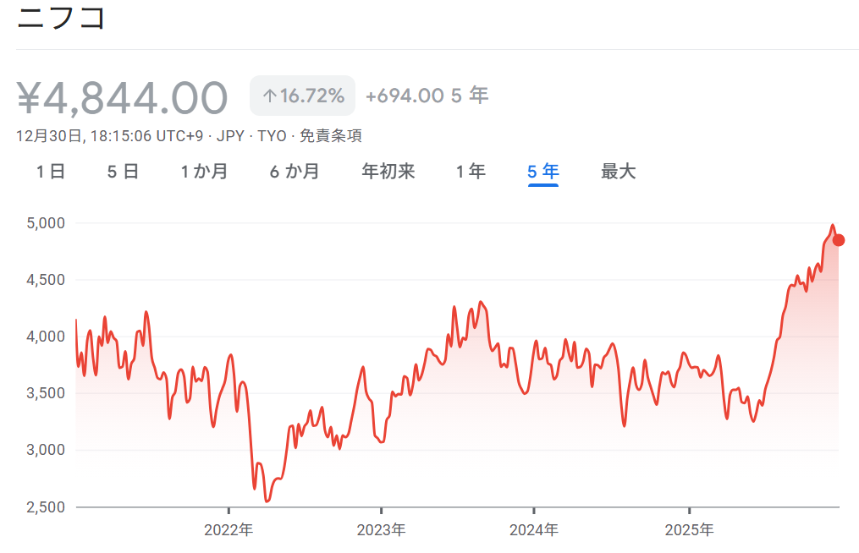Click the +694.00 5年 change text
The width and height of the screenshot is (859, 553).
427,96
